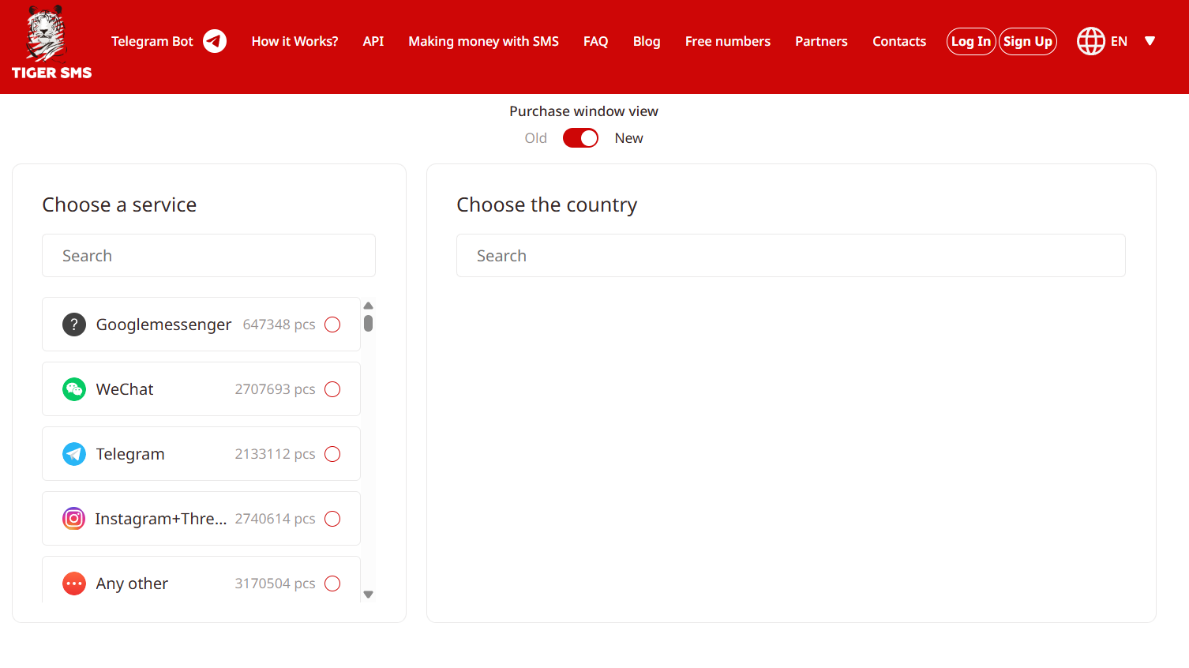
Task: Click the Instagram+Thre... service name
Action: click(x=161, y=519)
